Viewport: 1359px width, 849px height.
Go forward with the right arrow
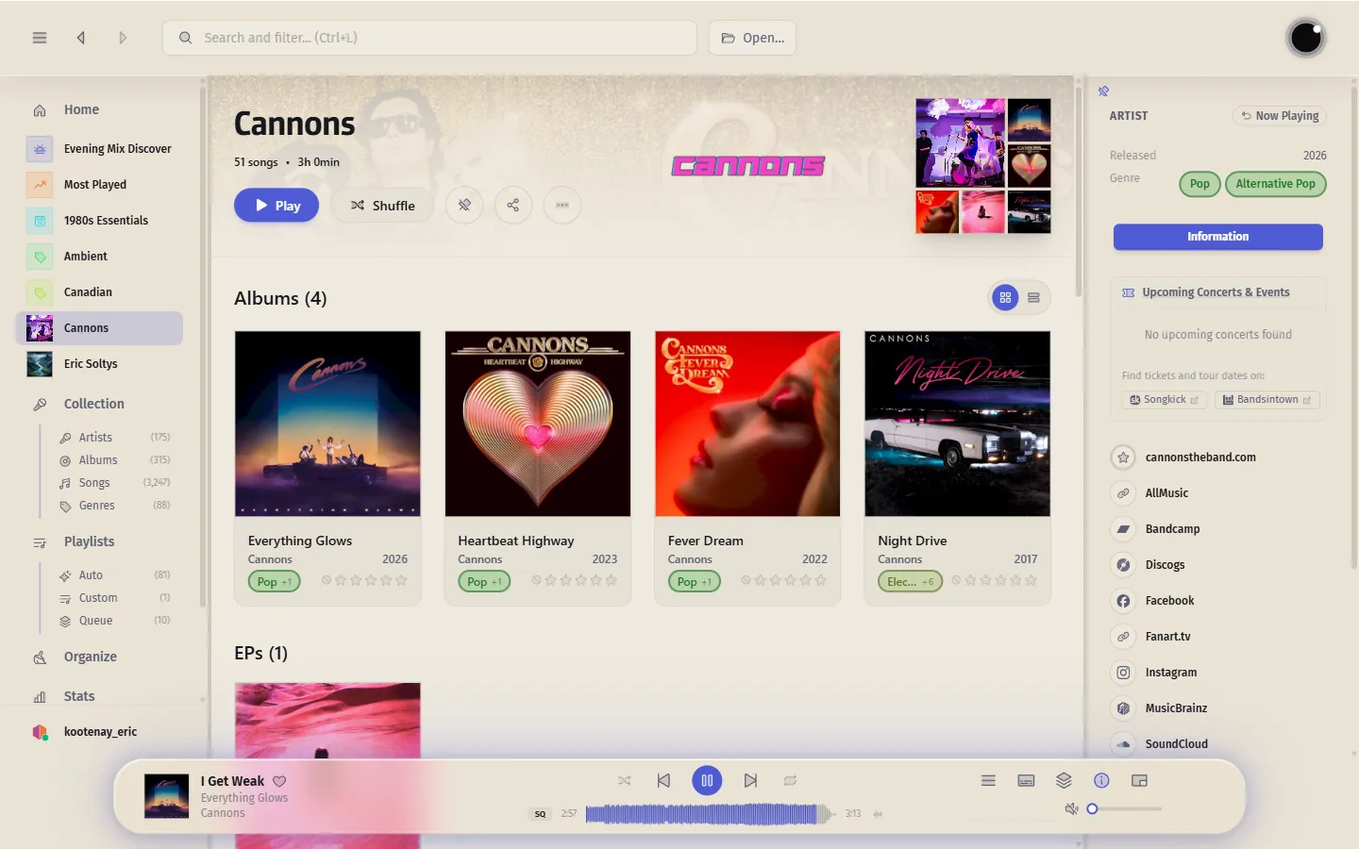click(123, 38)
